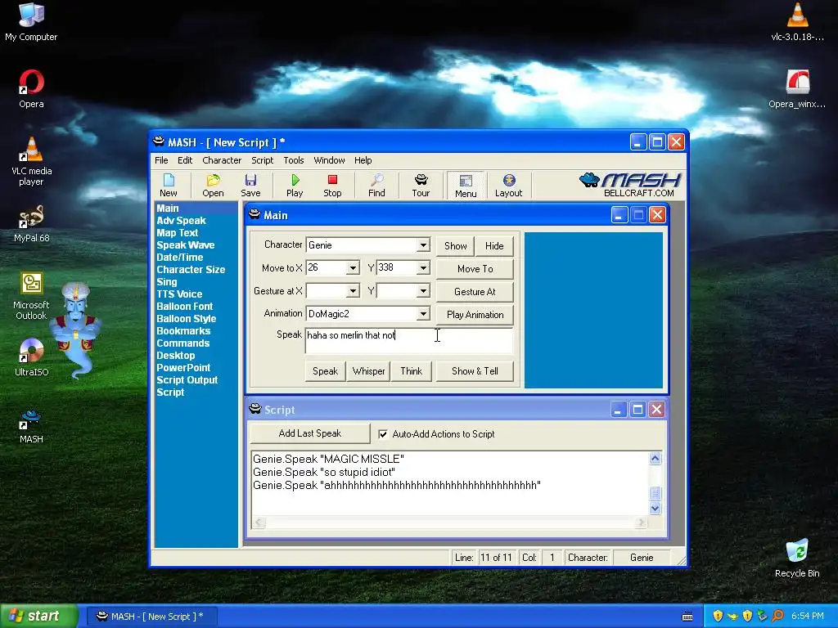Stop the script with the Stop icon
Screen dimensions: 838x628
coord(332,186)
